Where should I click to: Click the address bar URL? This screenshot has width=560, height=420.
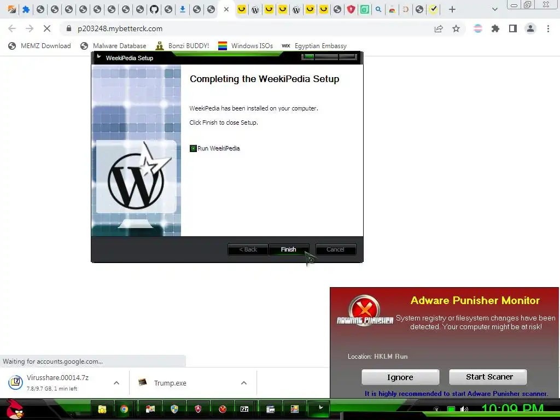120,28
